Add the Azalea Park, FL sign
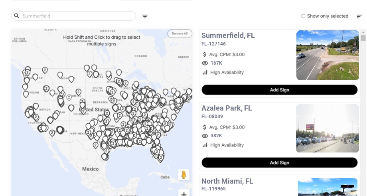Image resolution: width=367 pixels, height=196 pixels. tap(279, 162)
